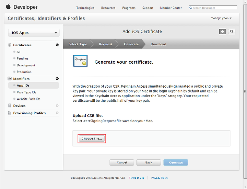Viewport: 247px width, 189px height.
Task: Click the Generate button
Action: tap(176, 162)
